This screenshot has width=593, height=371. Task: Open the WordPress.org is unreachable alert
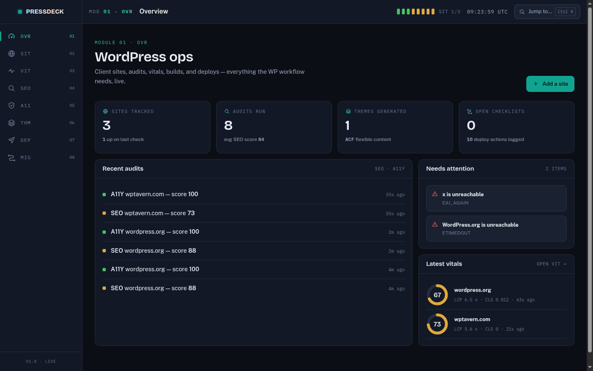[x=496, y=229]
